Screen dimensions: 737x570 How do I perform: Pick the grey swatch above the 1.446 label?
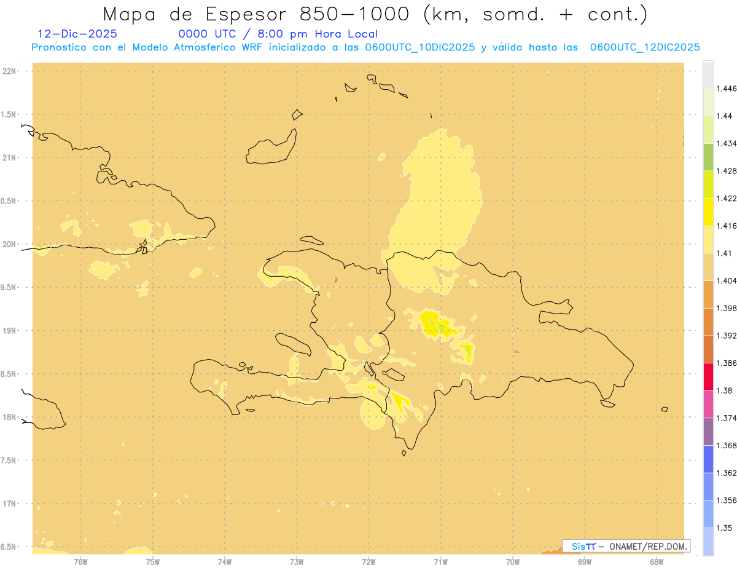[x=708, y=74]
